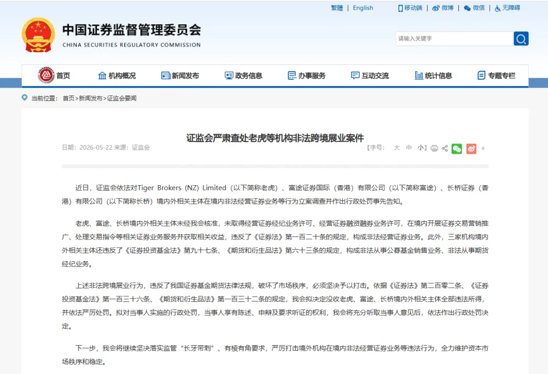Focus the keyword search input field
The height and width of the screenshot is (374, 548).
(454, 39)
